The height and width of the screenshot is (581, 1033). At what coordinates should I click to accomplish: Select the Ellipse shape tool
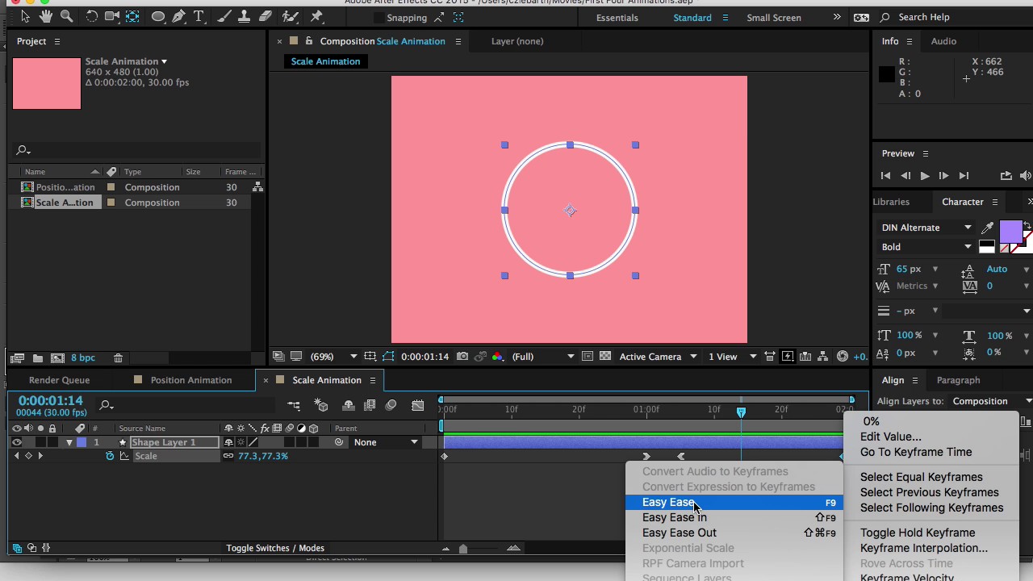[158, 16]
